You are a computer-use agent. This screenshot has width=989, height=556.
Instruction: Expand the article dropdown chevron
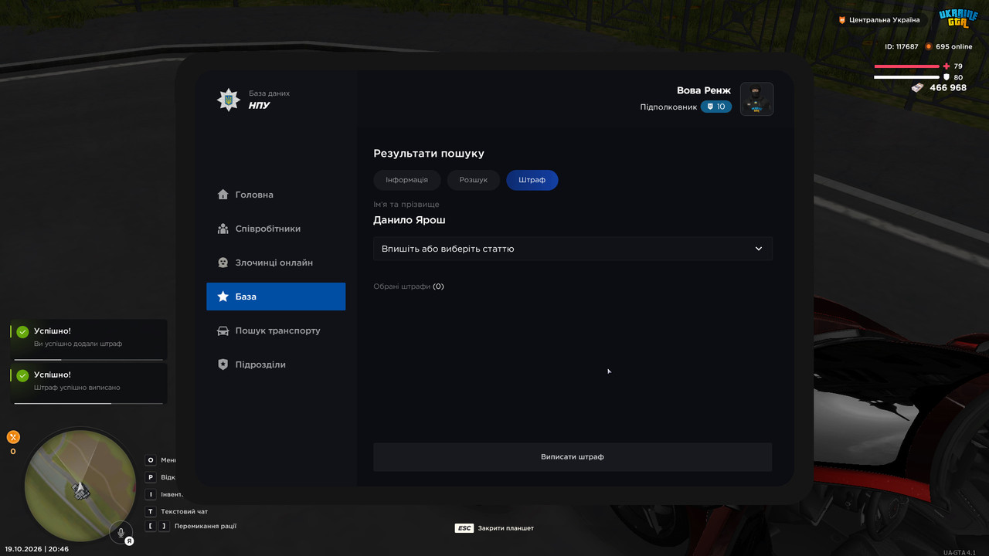(759, 249)
